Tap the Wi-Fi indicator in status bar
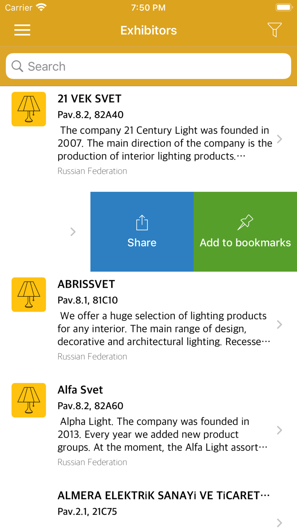 (40, 7)
